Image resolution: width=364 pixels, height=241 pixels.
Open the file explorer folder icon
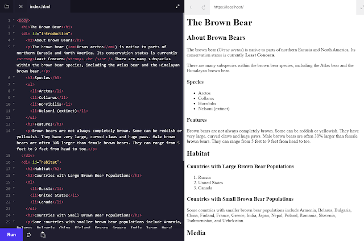(7, 6)
